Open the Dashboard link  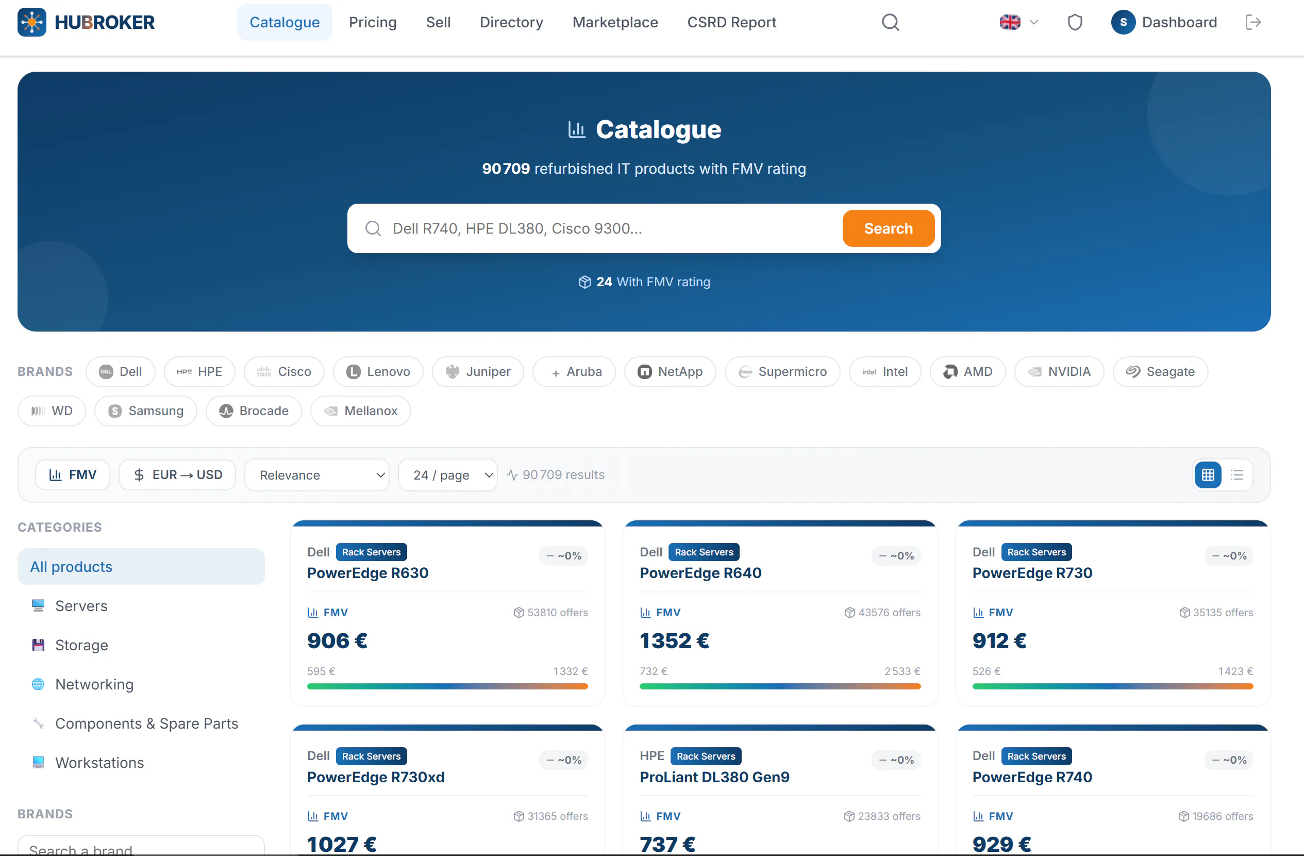[x=1179, y=23]
